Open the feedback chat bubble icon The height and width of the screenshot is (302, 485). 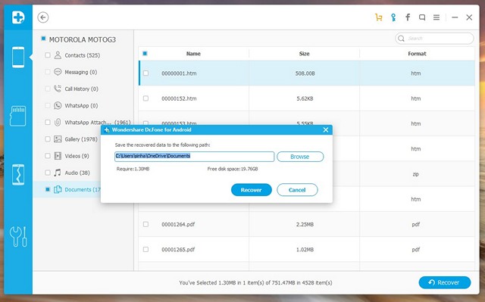click(422, 17)
